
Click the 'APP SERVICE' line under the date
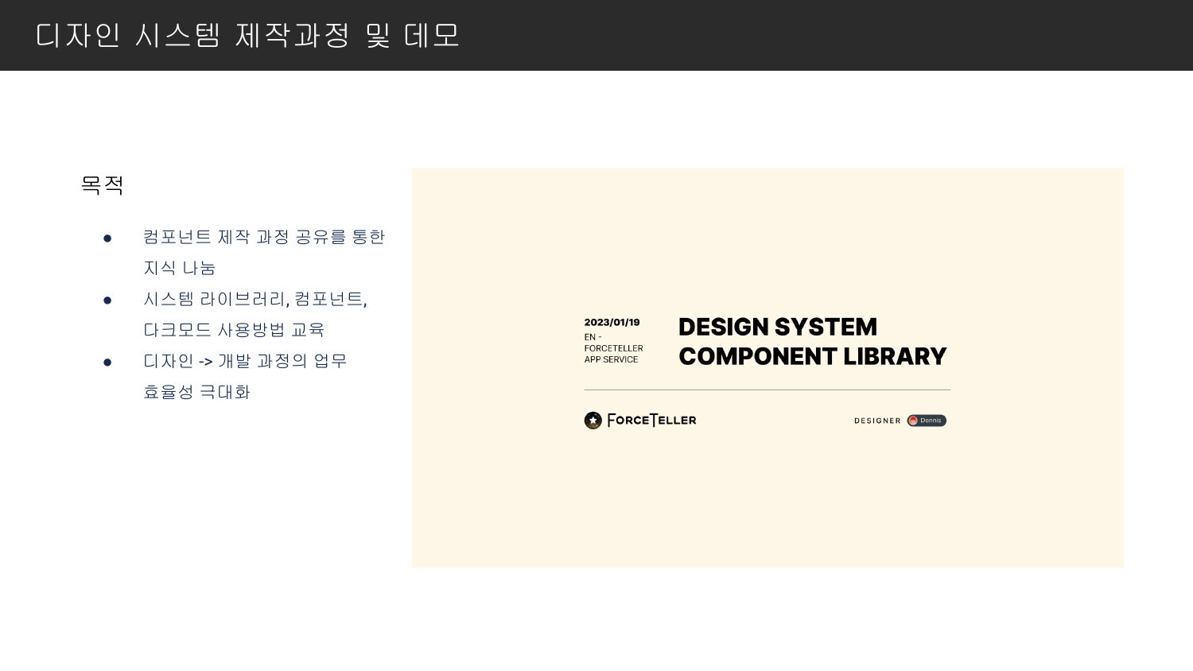tap(611, 359)
